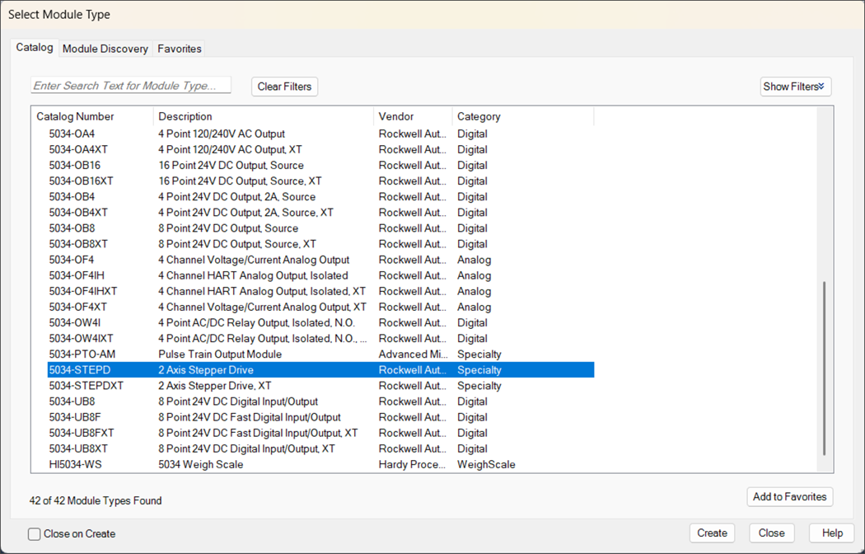Click the Add to Favorites button

pos(789,496)
